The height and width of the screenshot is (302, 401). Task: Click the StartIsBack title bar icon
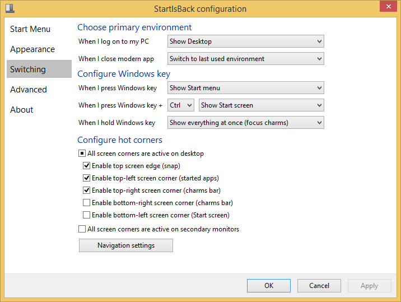(x=10, y=8)
